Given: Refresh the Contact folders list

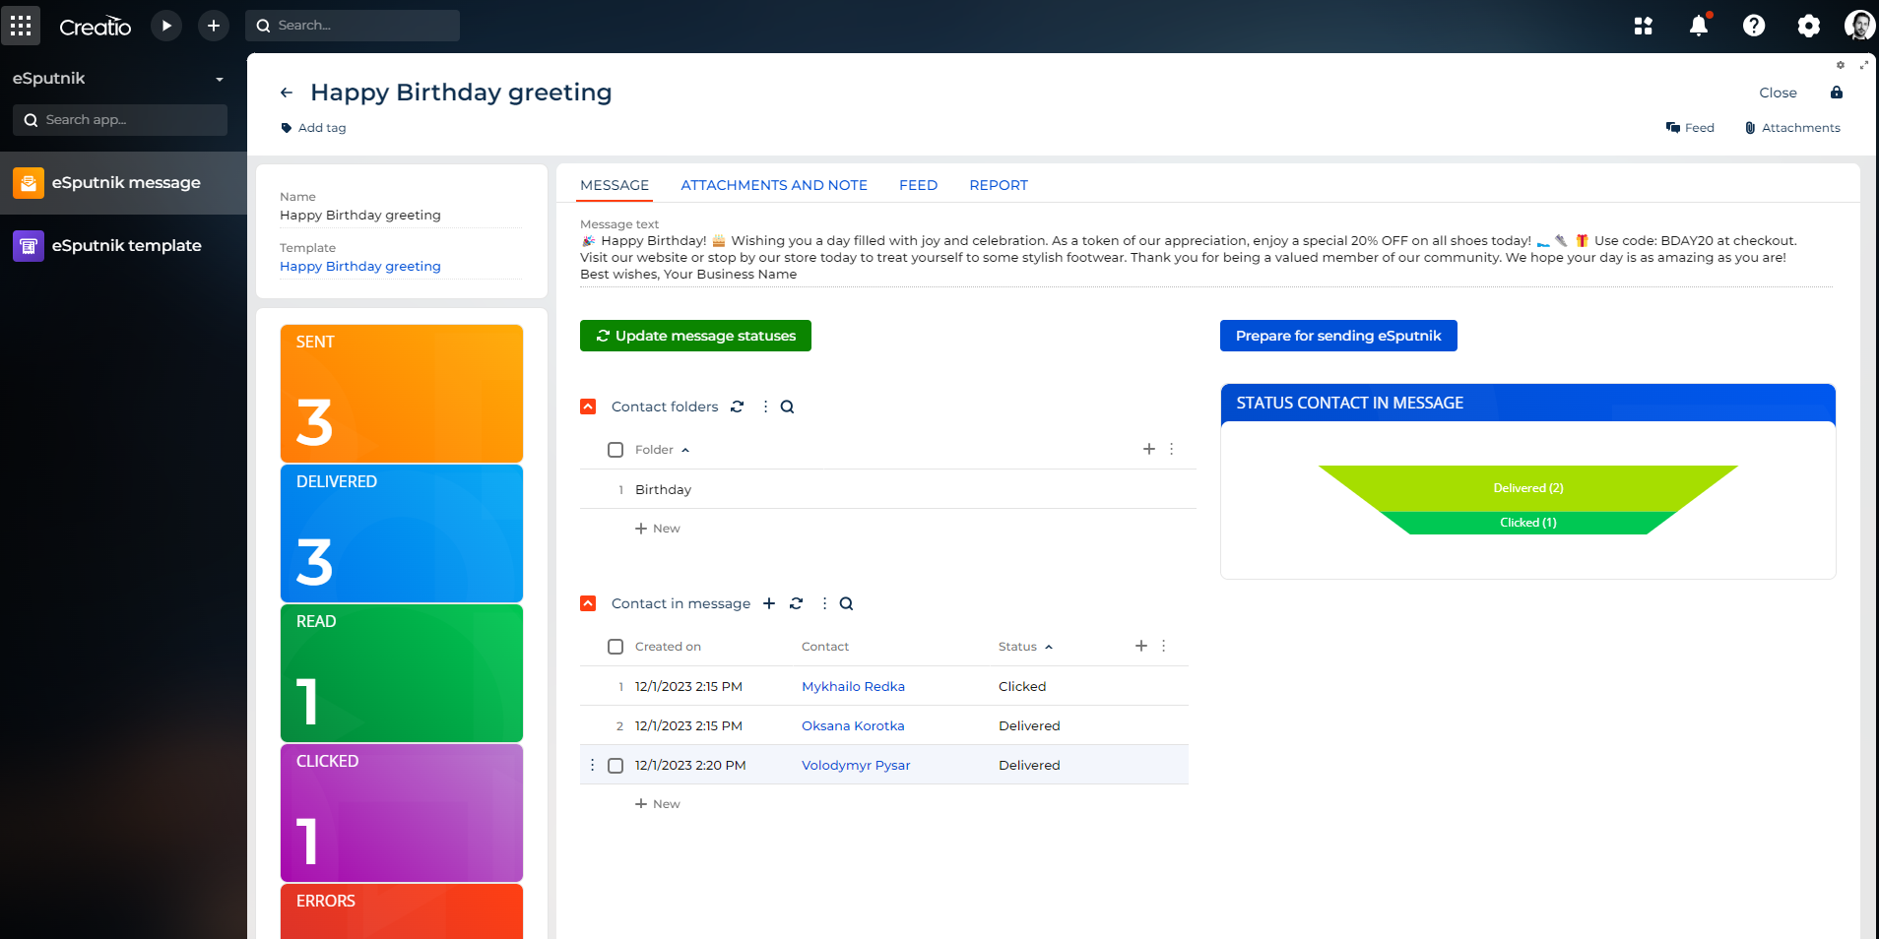Looking at the screenshot, I should coord(738,407).
